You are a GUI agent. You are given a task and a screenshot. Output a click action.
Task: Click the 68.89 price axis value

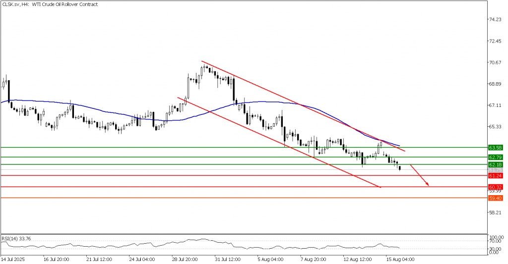click(x=495, y=84)
